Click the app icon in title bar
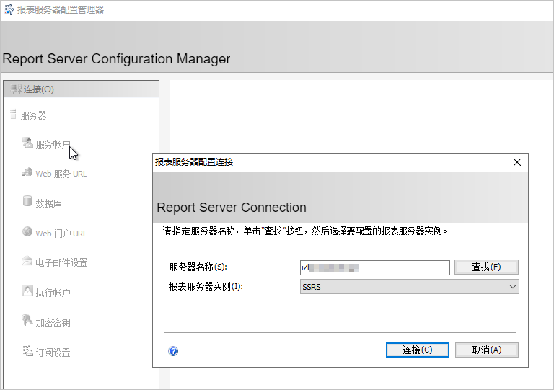Viewport: 554px width, 390px height. coord(9,9)
